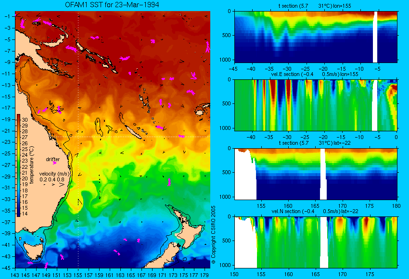
Task: Click the temperature section plot at lon=155
Action: pyautogui.click(x=316, y=37)
